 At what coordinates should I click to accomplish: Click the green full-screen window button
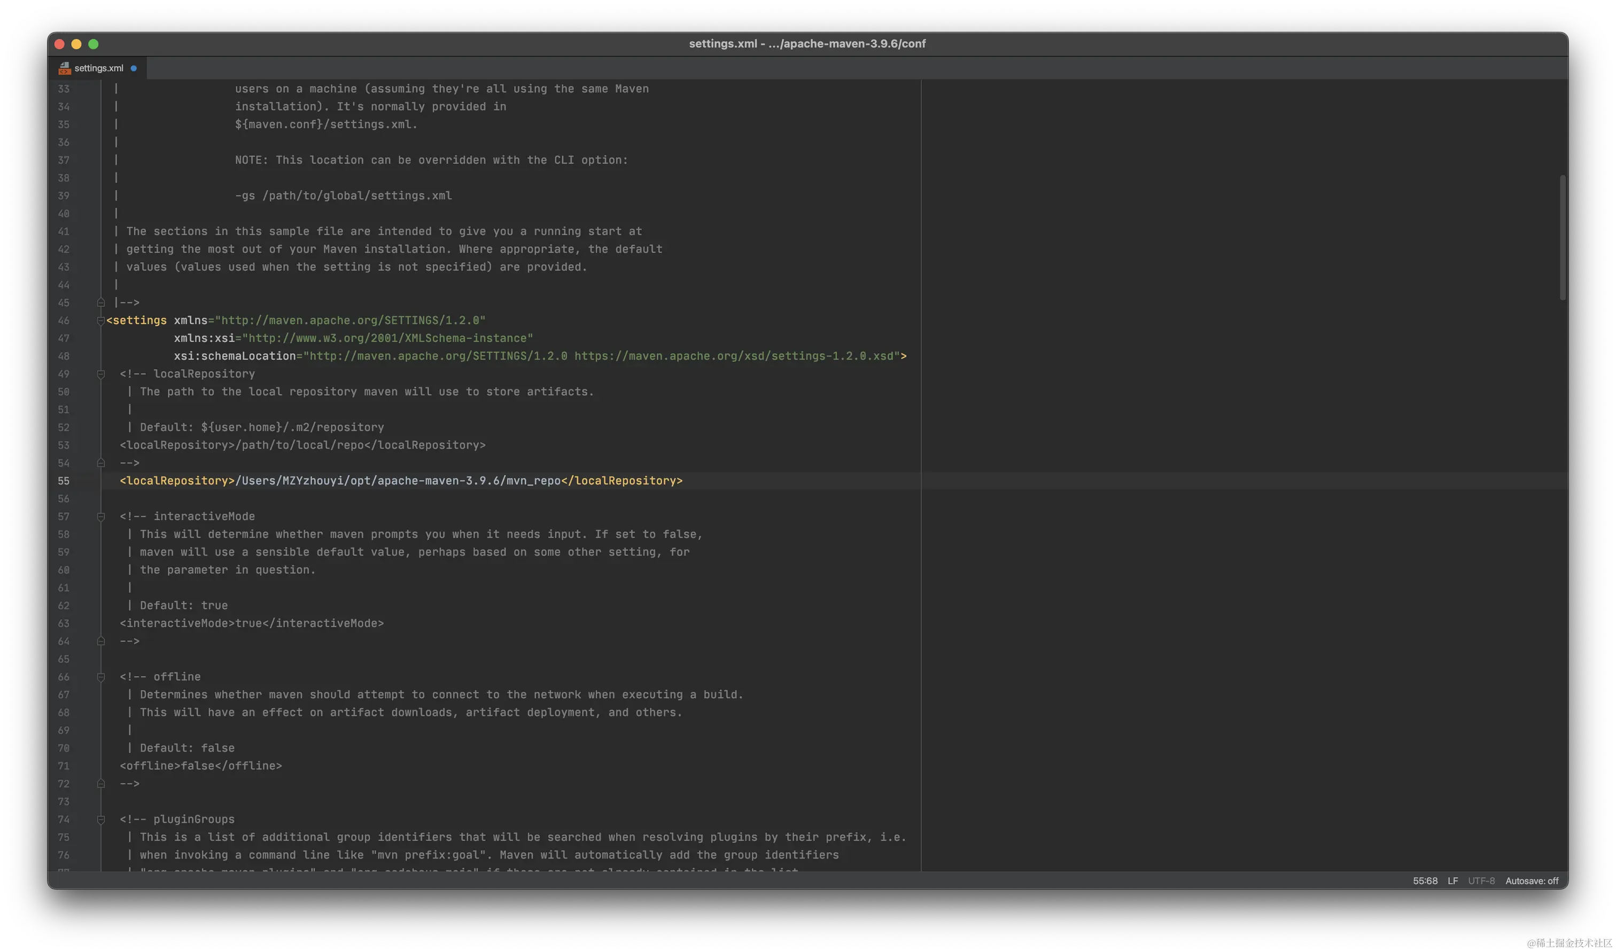pos(93,44)
